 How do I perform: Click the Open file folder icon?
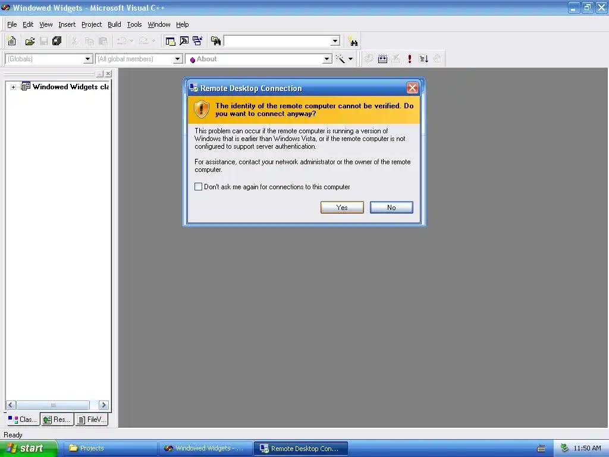(x=30, y=41)
